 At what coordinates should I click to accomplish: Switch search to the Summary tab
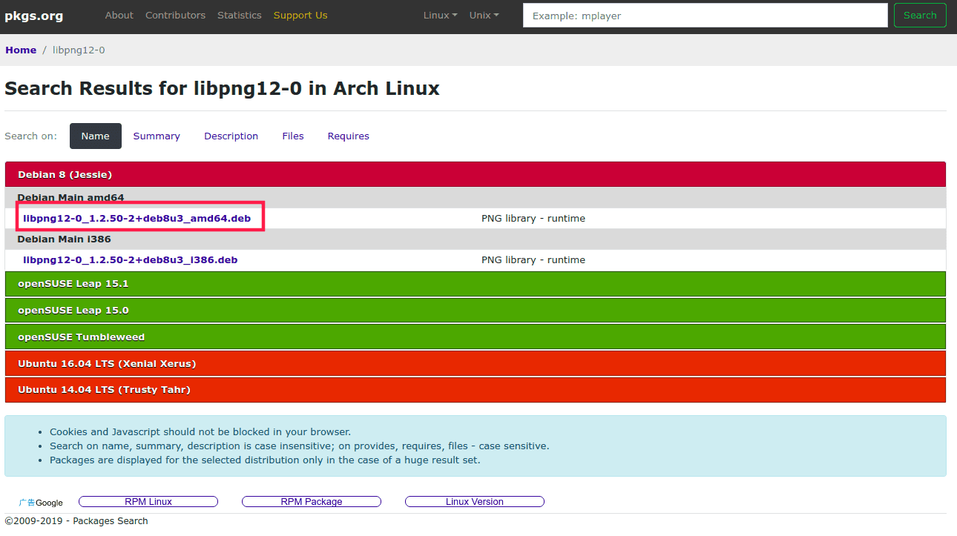157,136
